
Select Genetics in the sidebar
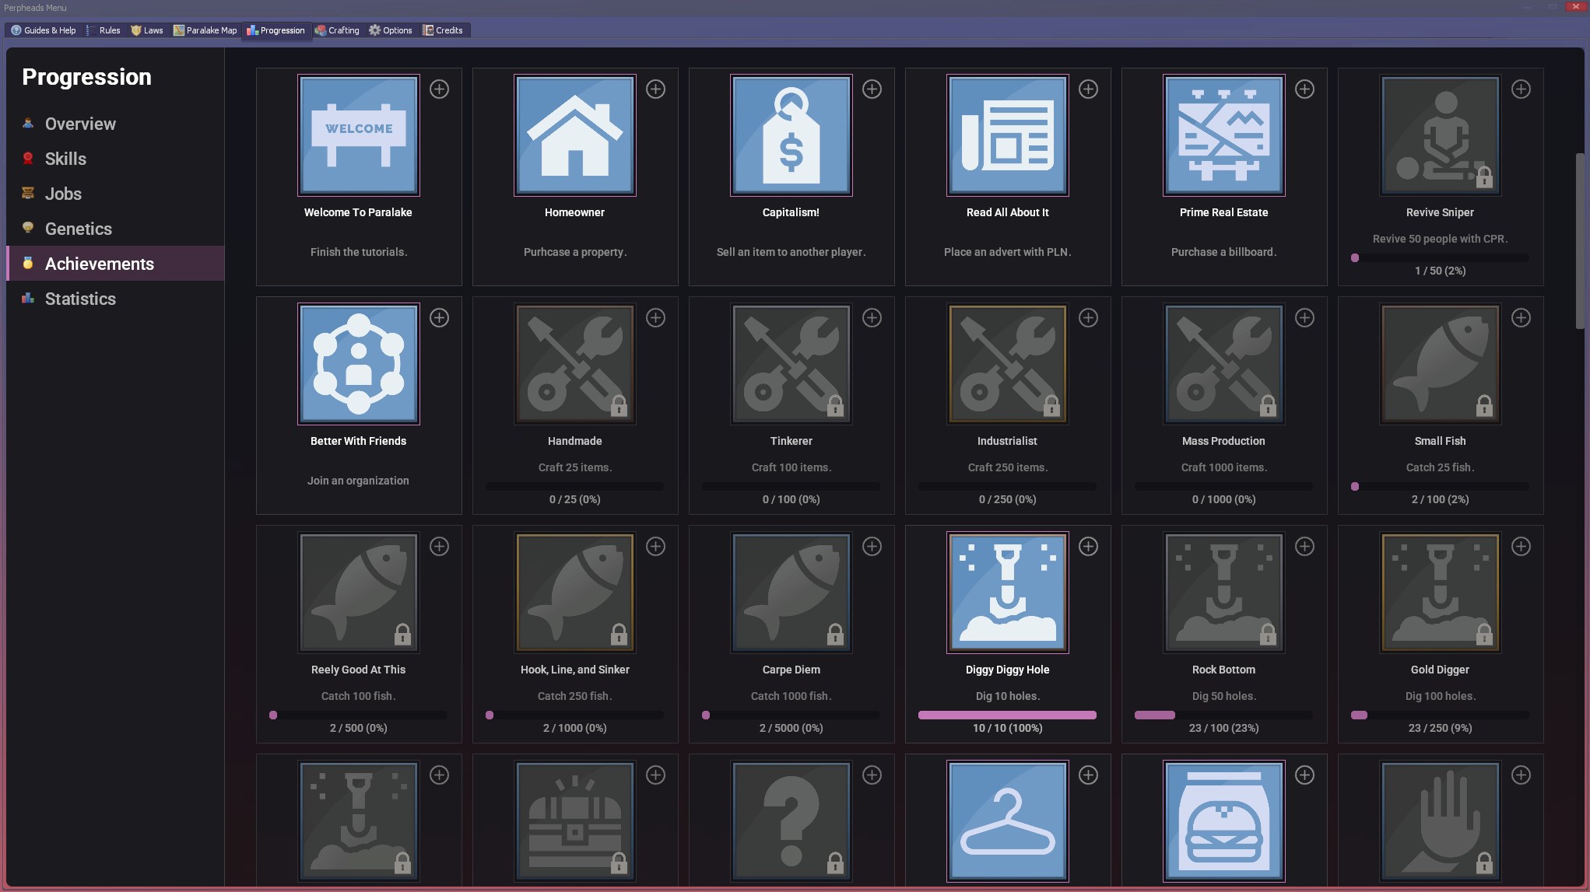115,229
